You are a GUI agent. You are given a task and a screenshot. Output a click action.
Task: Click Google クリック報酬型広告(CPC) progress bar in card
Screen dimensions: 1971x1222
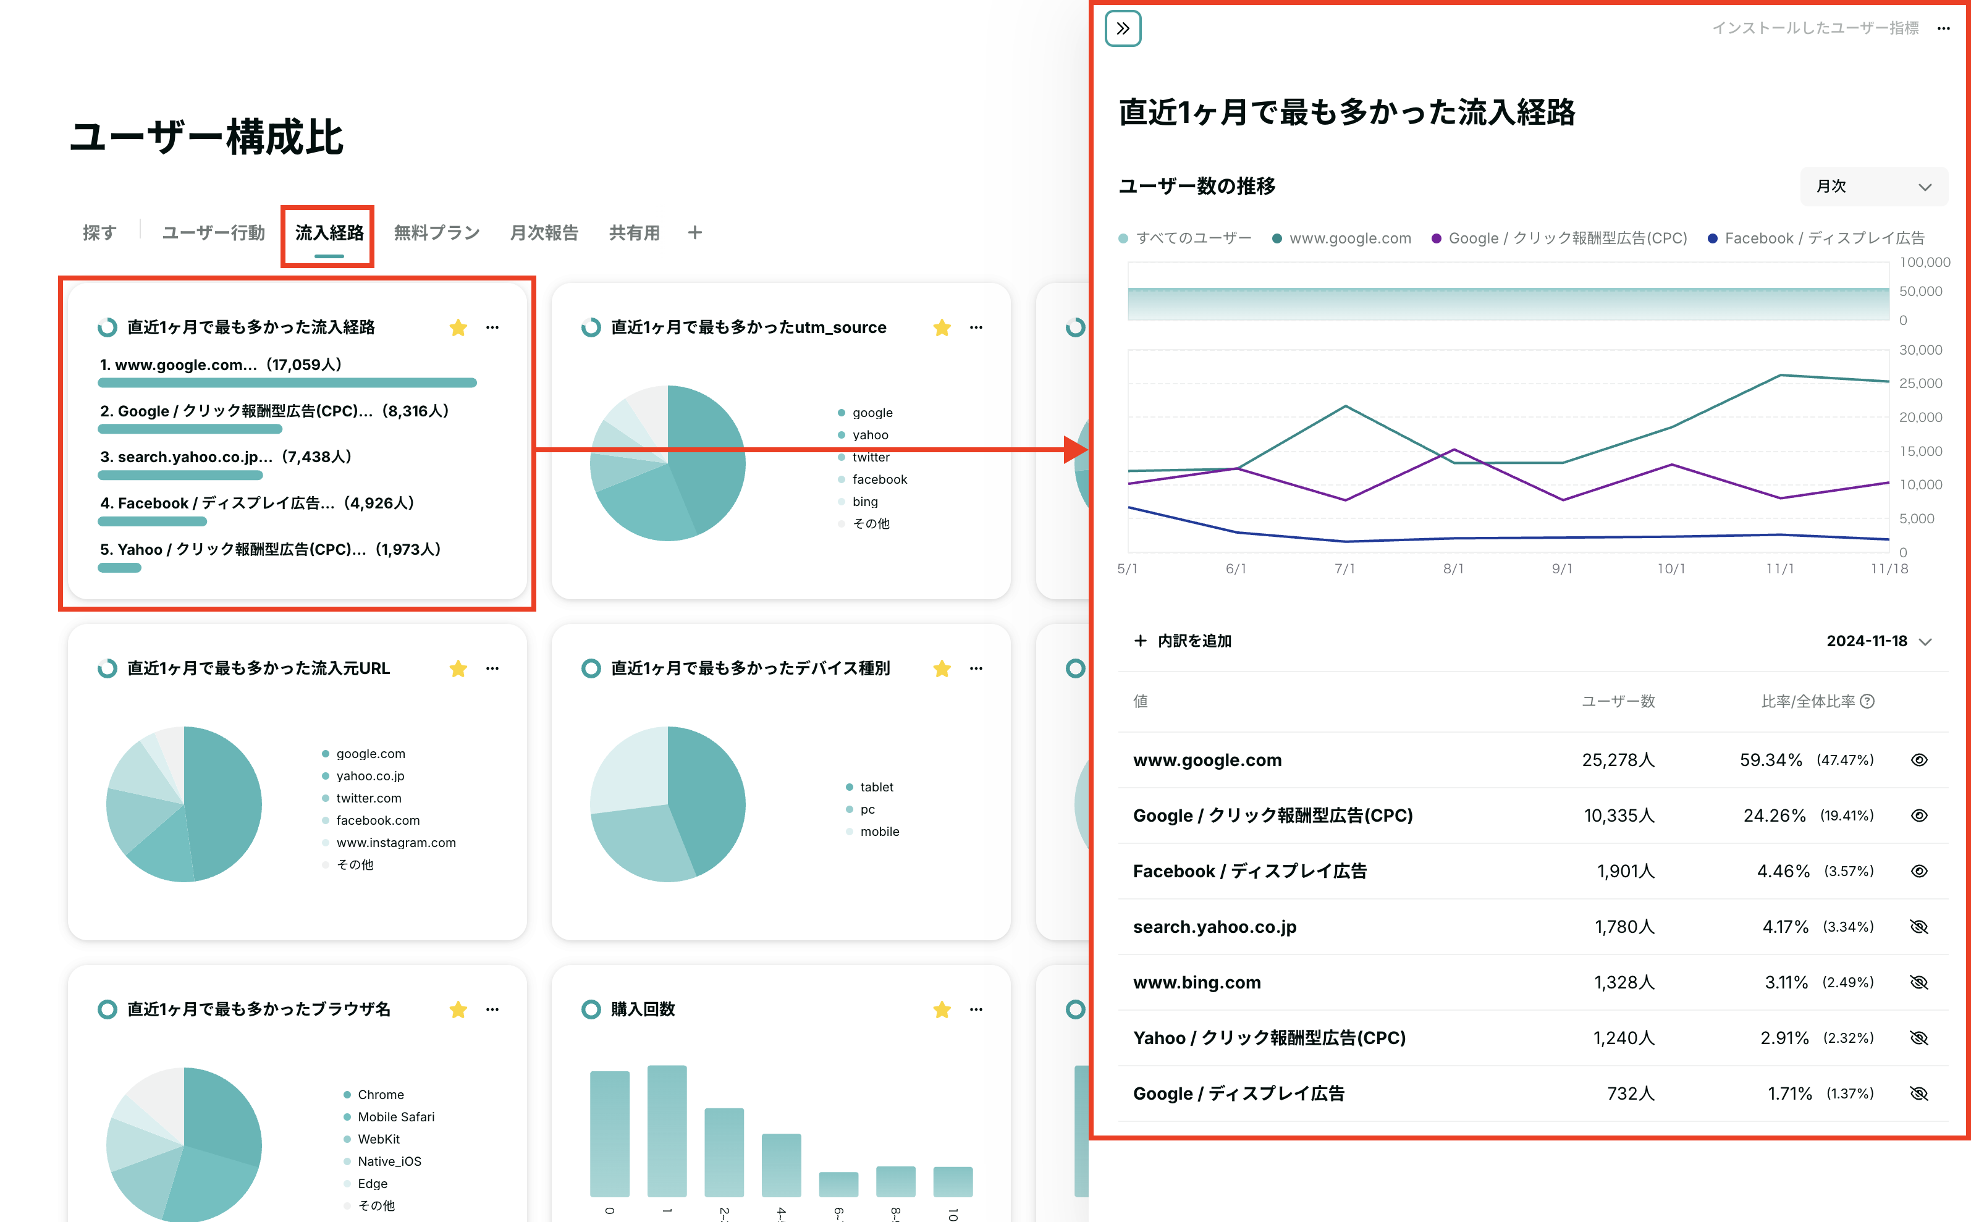[190, 429]
